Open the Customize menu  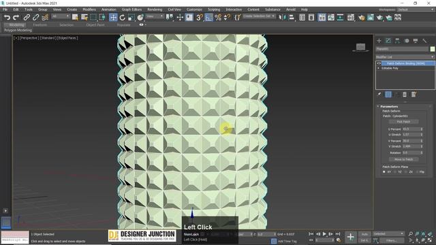[194, 10]
